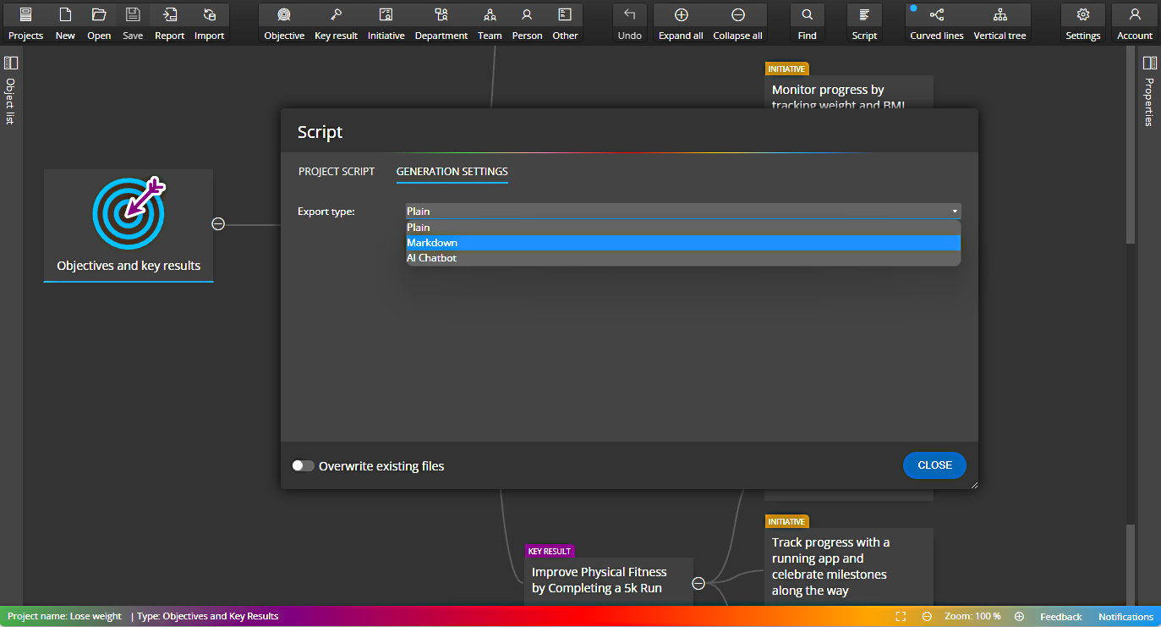Screen dimensions: 1161x627
Task: Click the canvas vertical scrollbar
Action: (1131, 145)
